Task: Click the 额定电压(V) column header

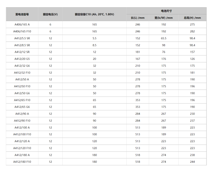Action: point(50,14)
